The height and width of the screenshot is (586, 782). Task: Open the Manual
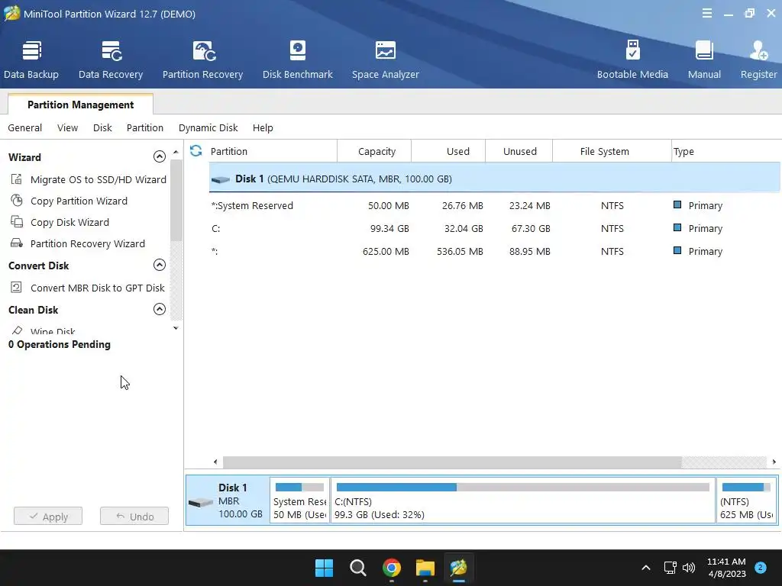(x=704, y=60)
